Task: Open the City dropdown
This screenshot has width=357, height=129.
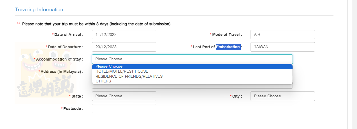Action: coord(282,96)
